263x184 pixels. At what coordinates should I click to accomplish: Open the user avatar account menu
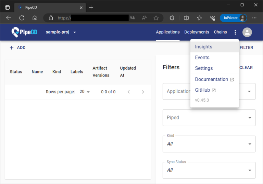(247, 32)
